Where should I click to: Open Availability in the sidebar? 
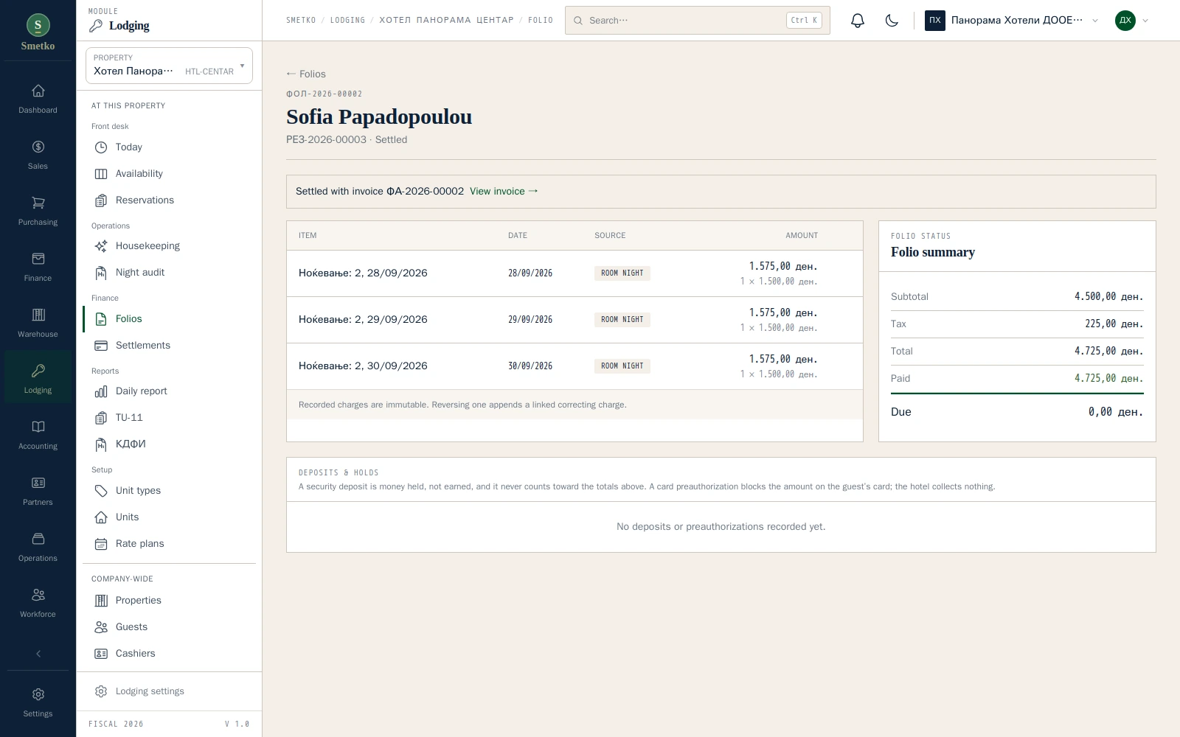coord(169,174)
